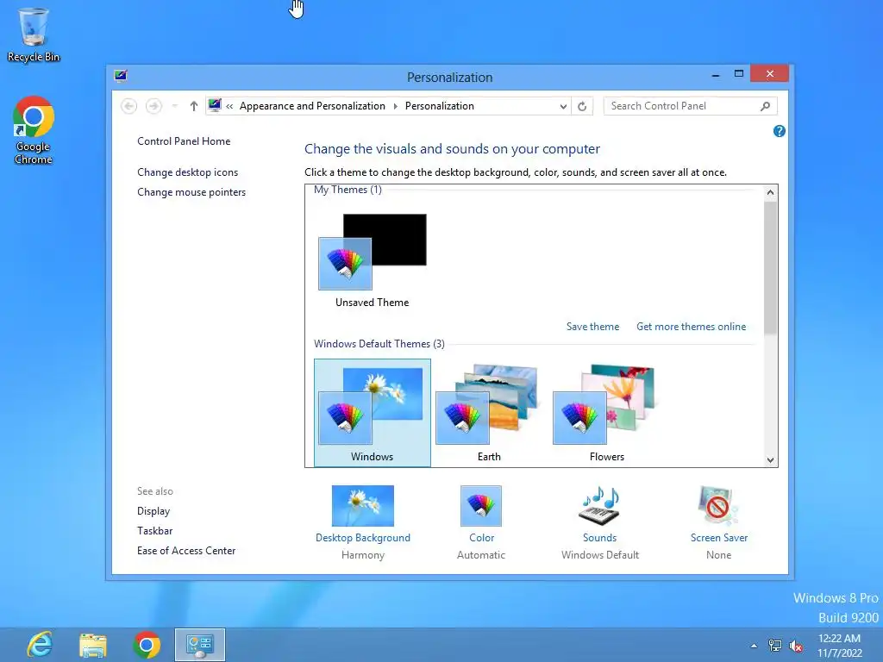Minimize the Personalization window

(x=716, y=74)
